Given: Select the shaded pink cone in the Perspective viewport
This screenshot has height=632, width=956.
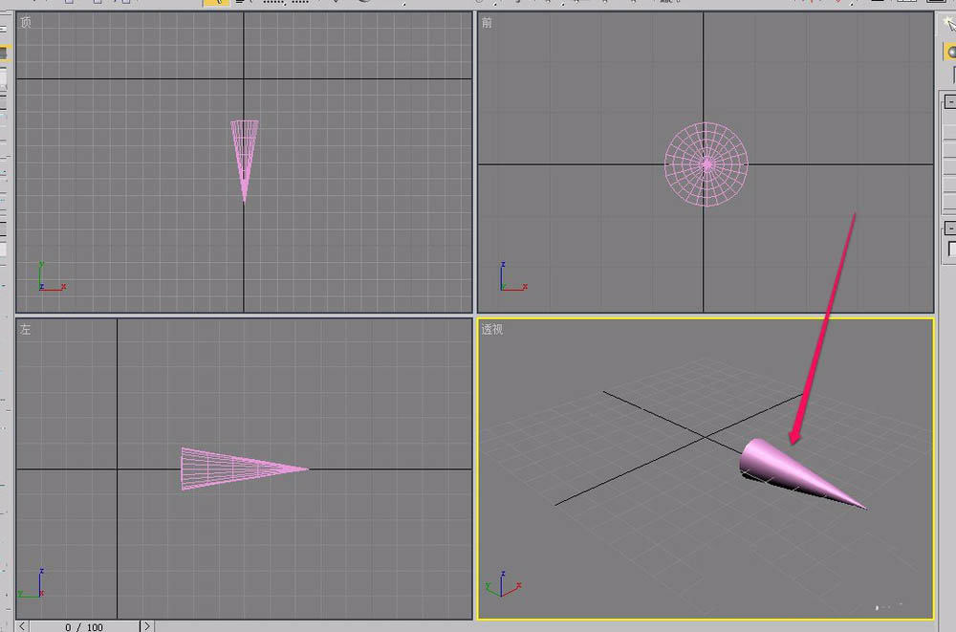Looking at the screenshot, I should (793, 470).
